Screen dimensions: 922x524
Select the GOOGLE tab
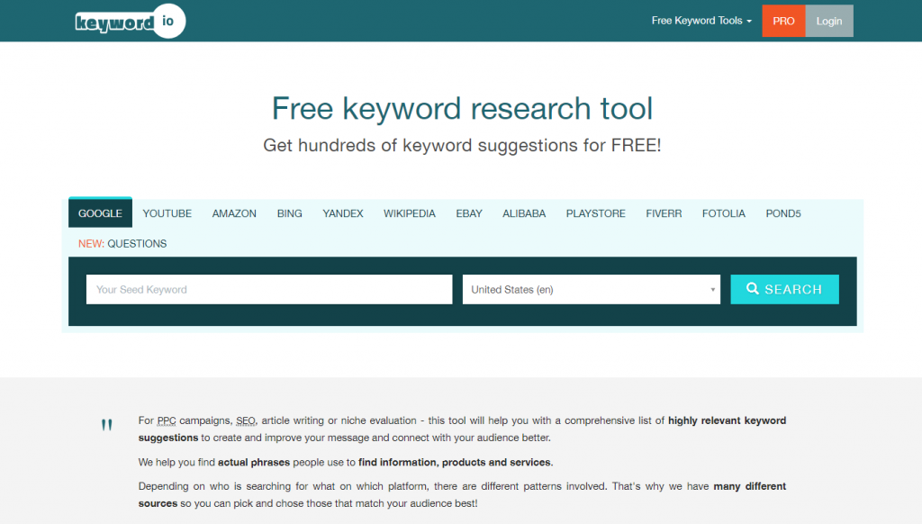[x=101, y=212]
